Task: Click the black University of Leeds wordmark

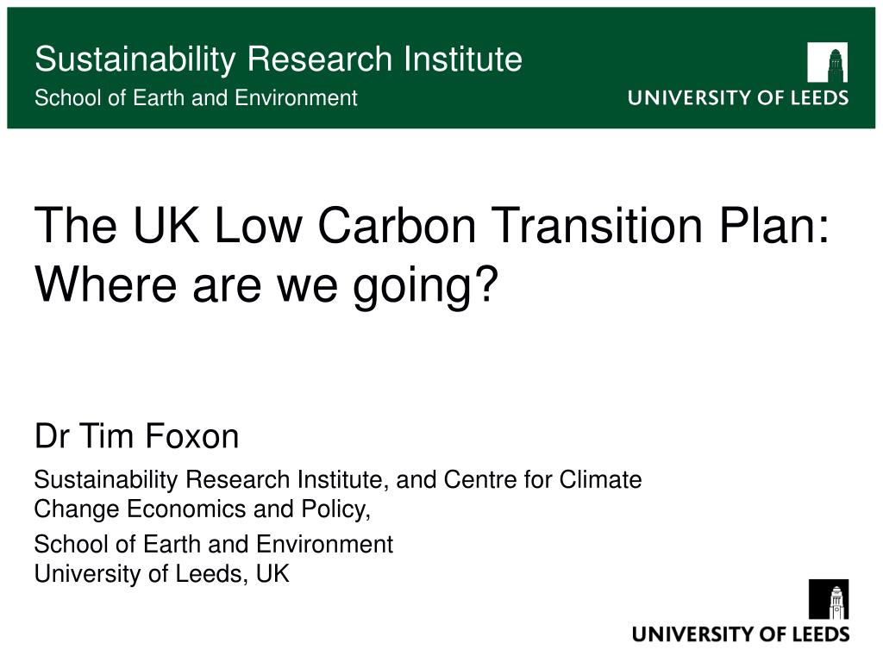Action: tap(741, 634)
